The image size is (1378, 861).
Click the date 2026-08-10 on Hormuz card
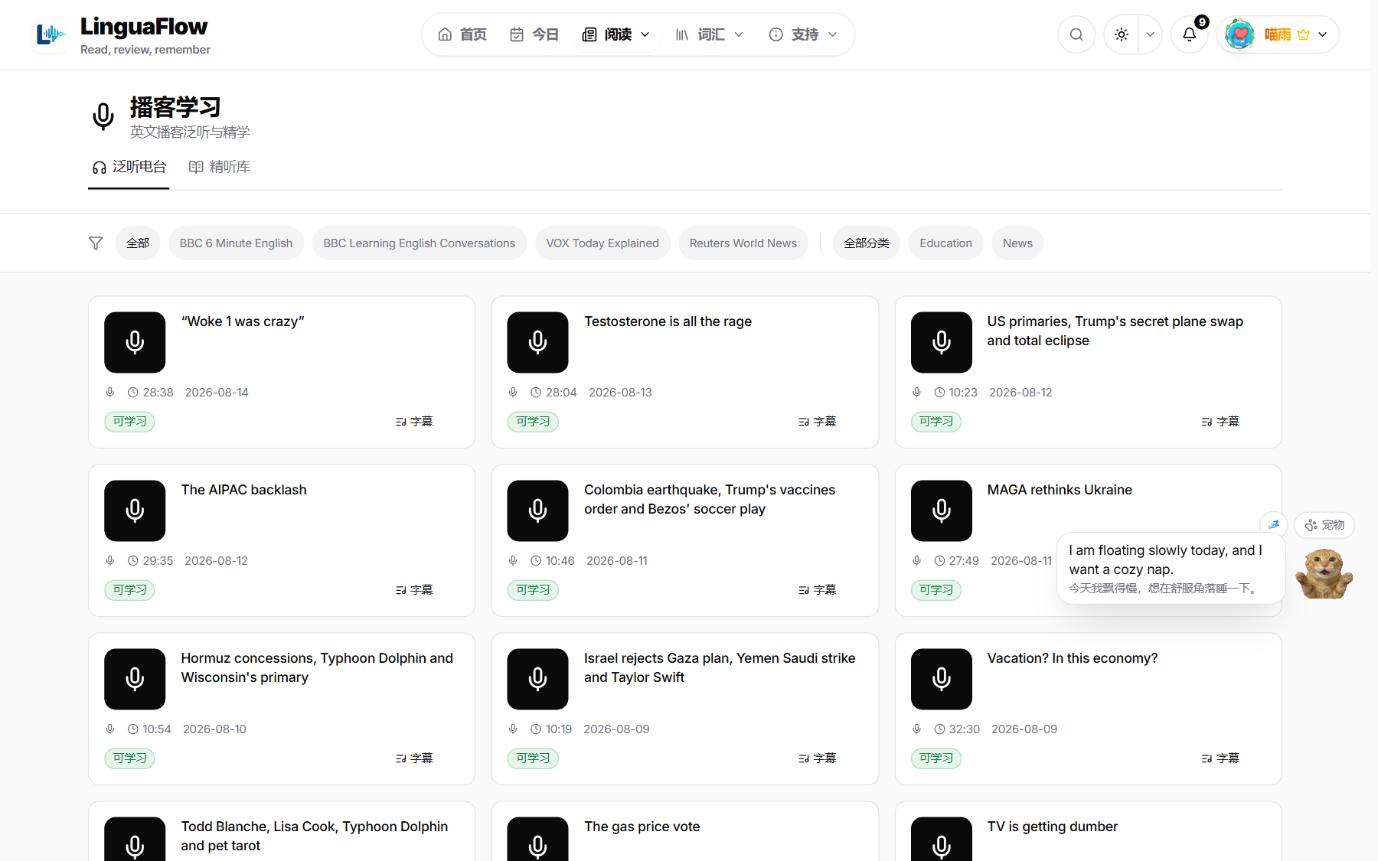point(214,729)
